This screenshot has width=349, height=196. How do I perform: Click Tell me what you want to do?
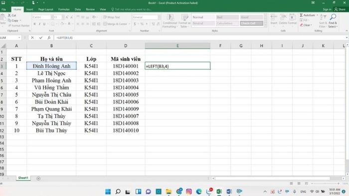[131, 9]
